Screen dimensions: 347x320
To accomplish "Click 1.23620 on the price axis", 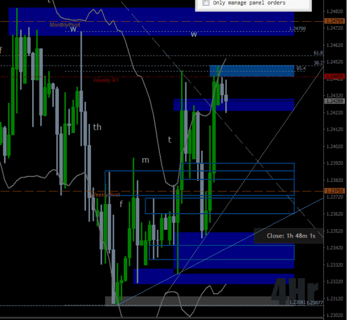I will 335,214.
